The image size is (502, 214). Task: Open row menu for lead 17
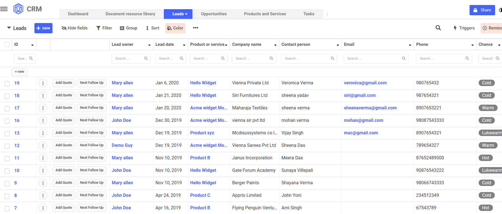tap(43, 108)
